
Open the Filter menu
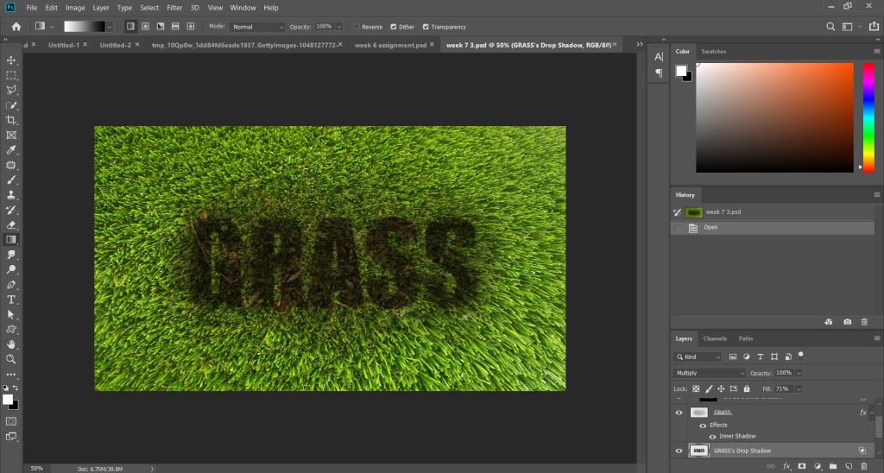coord(174,8)
